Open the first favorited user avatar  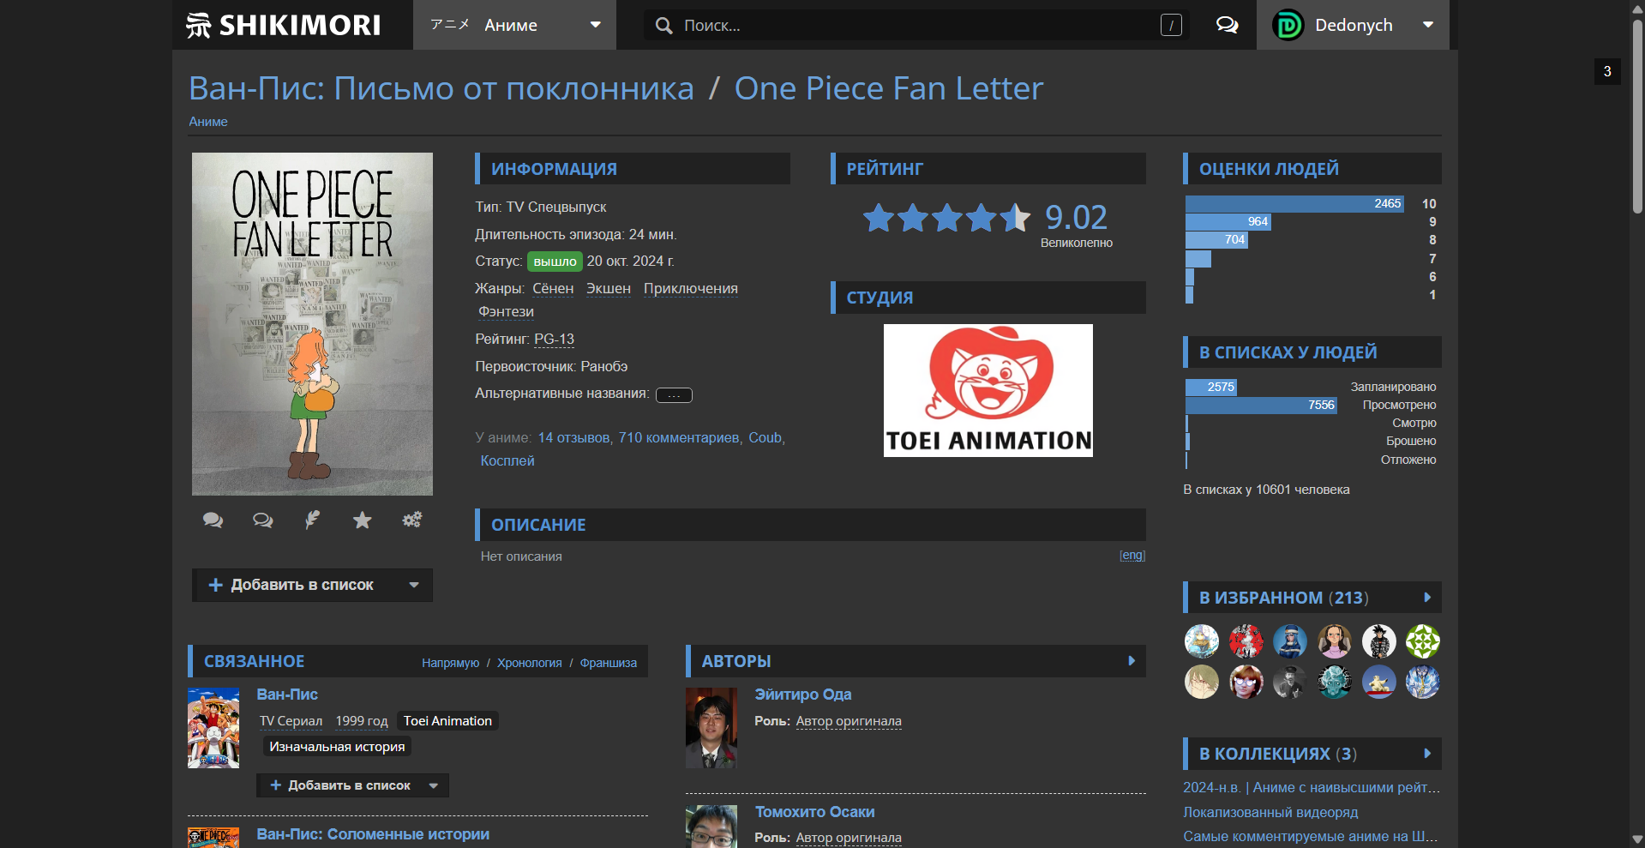coord(1202,641)
